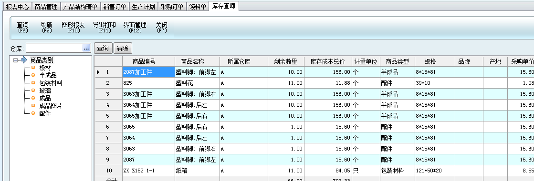Select the 半成品 category in tree

click(48, 75)
